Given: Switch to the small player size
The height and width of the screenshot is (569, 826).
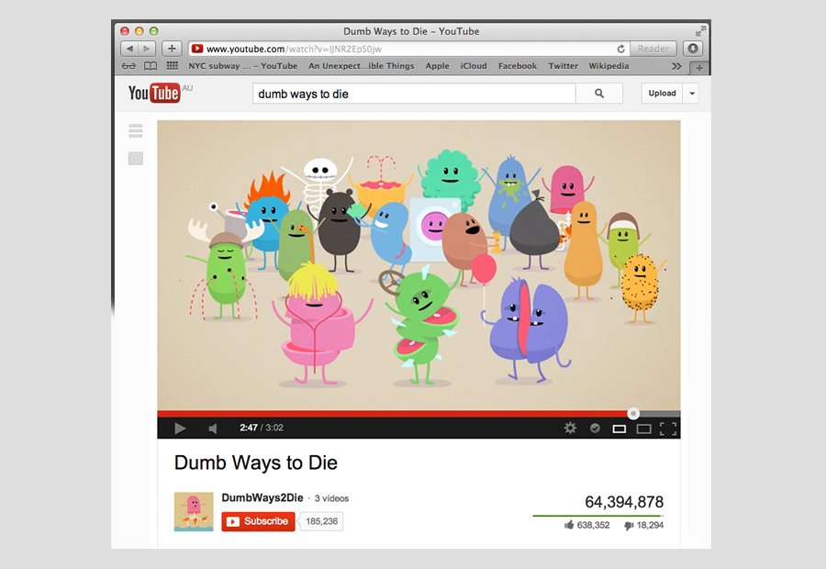Looking at the screenshot, I should click(619, 429).
